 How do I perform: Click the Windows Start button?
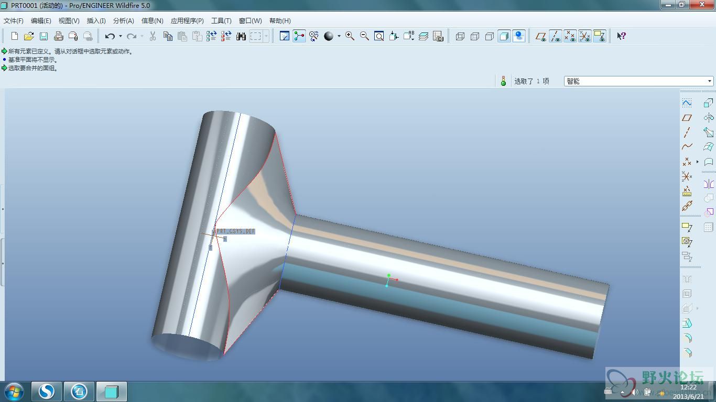13,392
